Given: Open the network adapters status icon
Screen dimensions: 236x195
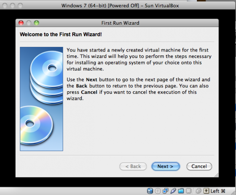Looking at the screenshot, I should tap(166, 191).
